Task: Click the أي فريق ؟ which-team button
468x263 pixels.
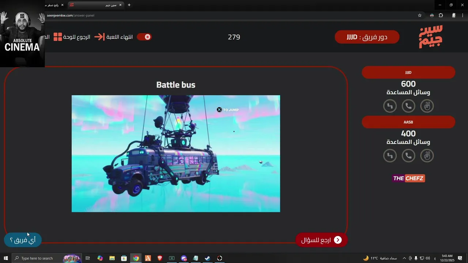Action: point(23,240)
